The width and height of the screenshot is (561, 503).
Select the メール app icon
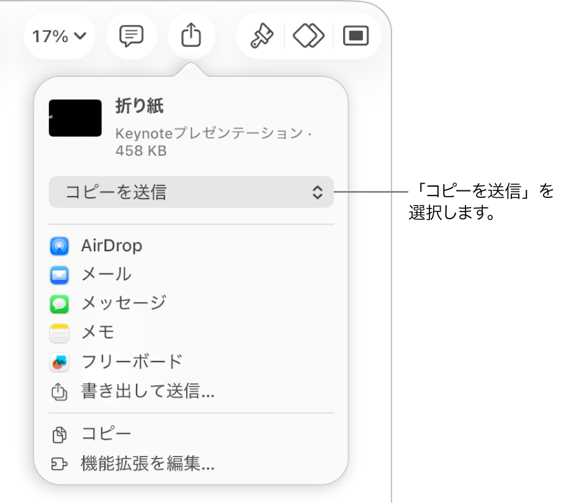click(x=59, y=275)
